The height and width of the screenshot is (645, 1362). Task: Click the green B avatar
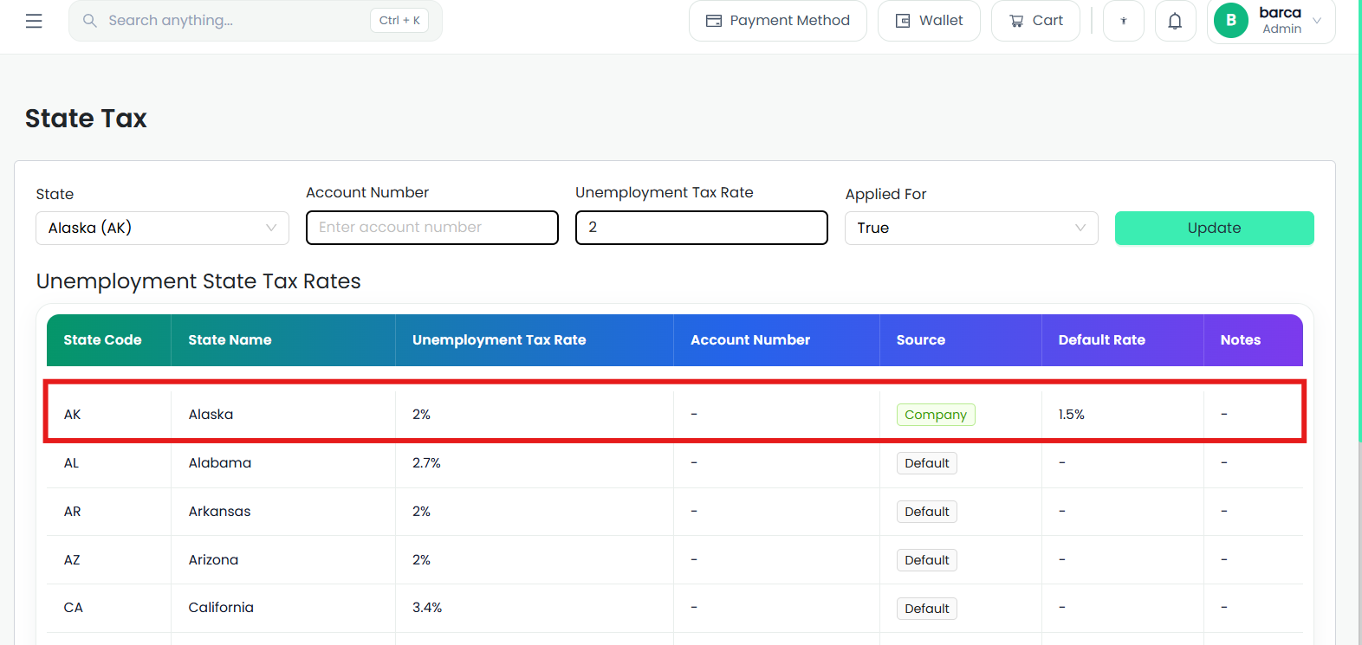1231,20
